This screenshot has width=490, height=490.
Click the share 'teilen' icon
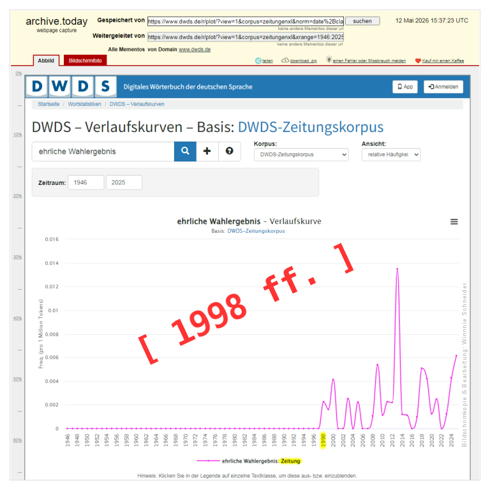[x=258, y=61]
